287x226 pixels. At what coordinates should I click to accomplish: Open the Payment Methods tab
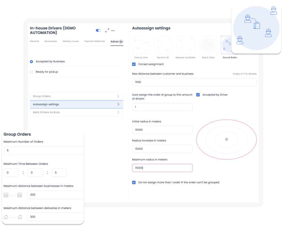[95, 41]
